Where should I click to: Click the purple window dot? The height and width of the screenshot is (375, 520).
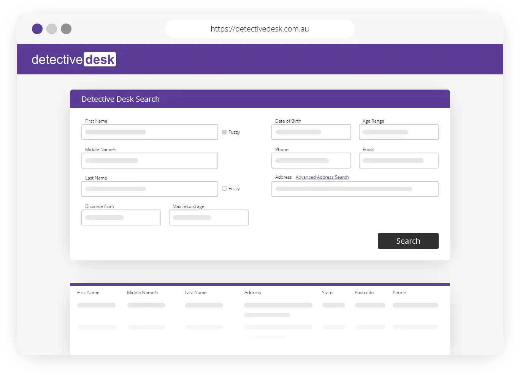(37, 29)
